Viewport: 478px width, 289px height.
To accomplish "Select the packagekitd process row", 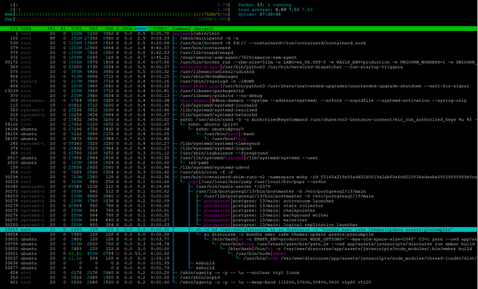I will [x=239, y=91].
